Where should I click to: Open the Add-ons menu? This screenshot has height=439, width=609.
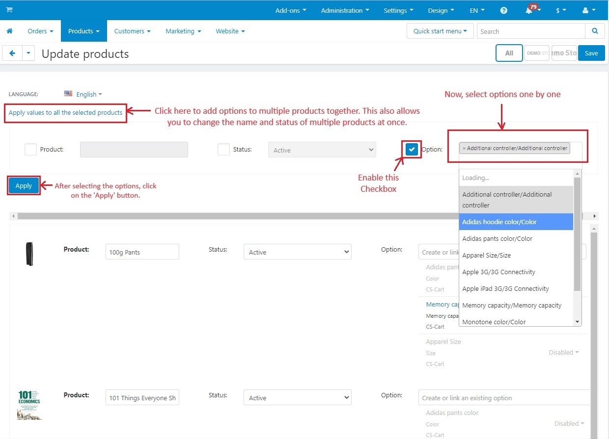click(x=291, y=10)
